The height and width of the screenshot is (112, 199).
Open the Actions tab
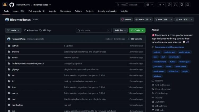point(78,11)
